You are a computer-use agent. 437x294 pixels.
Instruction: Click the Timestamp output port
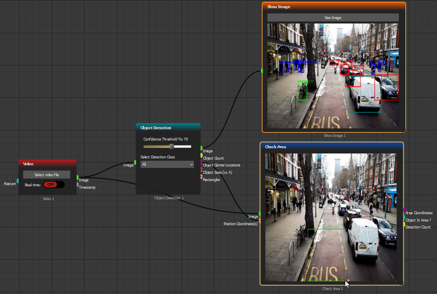[77, 185]
